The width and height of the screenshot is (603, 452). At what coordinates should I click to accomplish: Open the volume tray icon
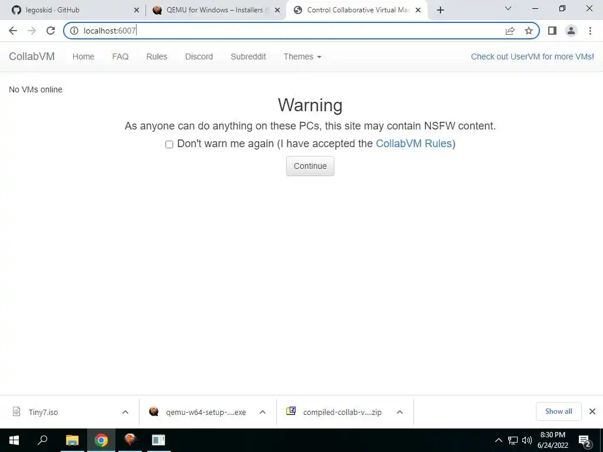pyautogui.click(x=526, y=440)
